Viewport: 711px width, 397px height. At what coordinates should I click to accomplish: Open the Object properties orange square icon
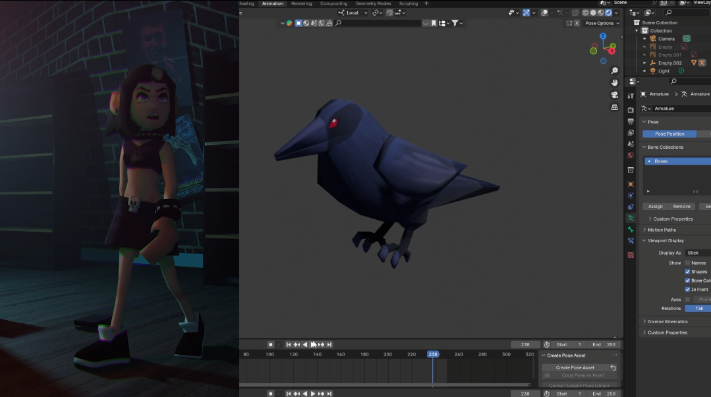point(631,184)
